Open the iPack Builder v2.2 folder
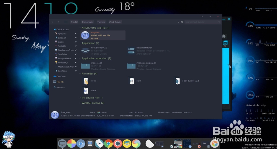 187,81
